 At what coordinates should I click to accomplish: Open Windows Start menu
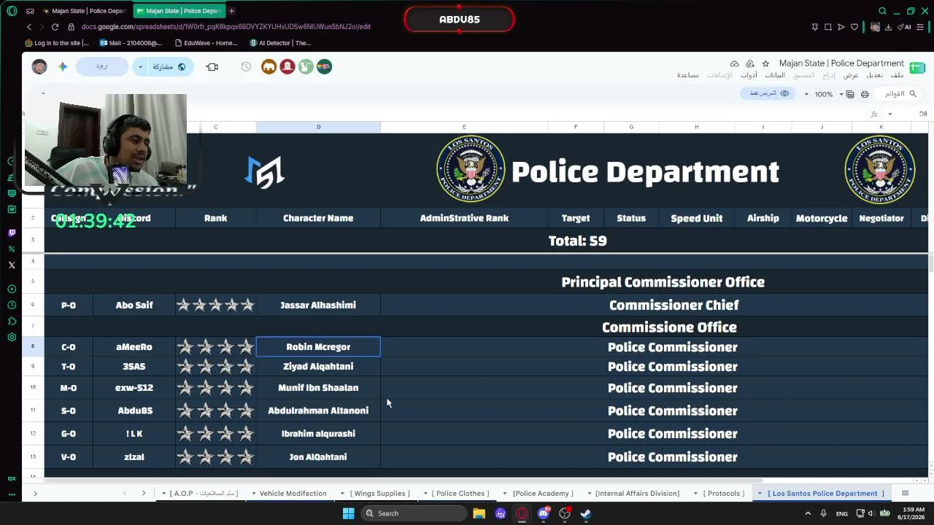click(348, 513)
